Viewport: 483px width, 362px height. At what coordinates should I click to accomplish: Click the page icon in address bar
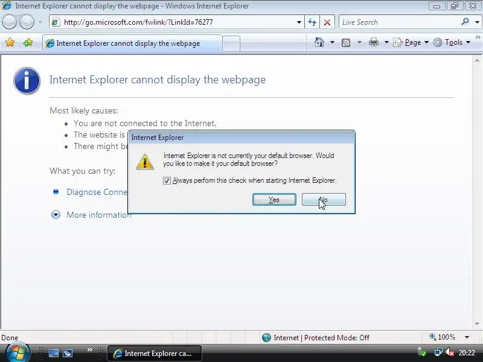click(56, 22)
